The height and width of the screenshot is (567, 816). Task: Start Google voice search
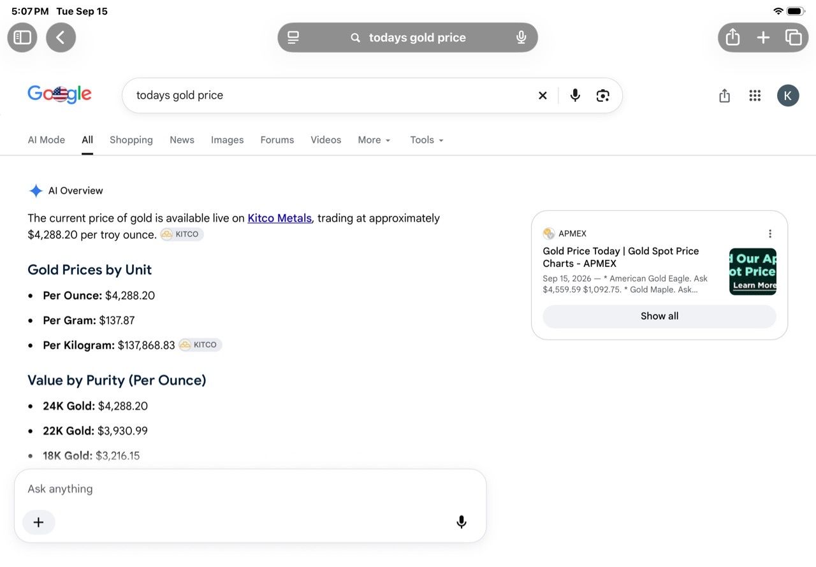pyautogui.click(x=575, y=96)
